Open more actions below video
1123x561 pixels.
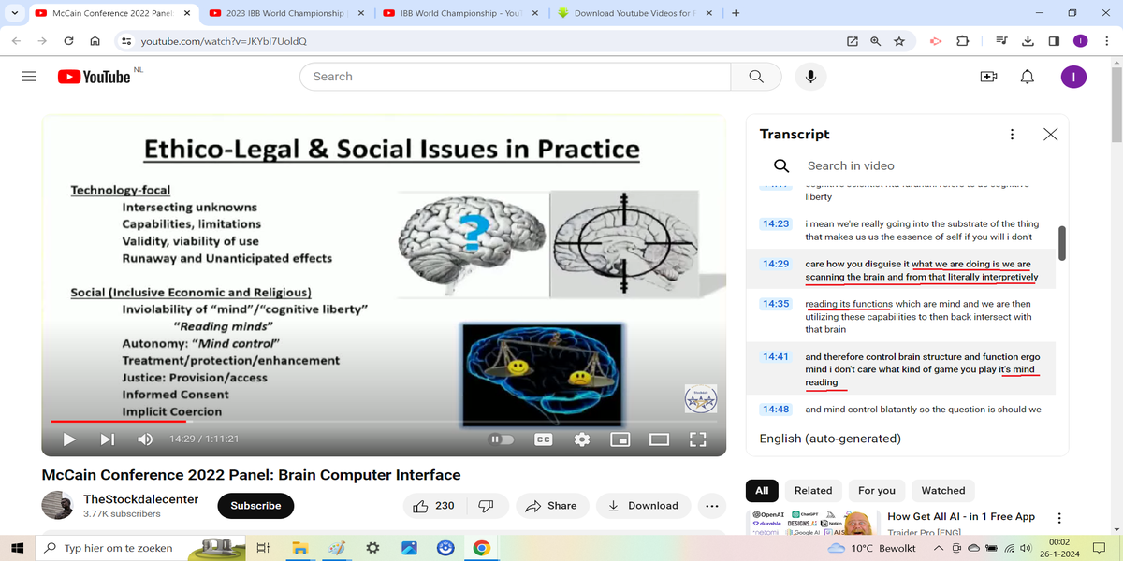711,506
